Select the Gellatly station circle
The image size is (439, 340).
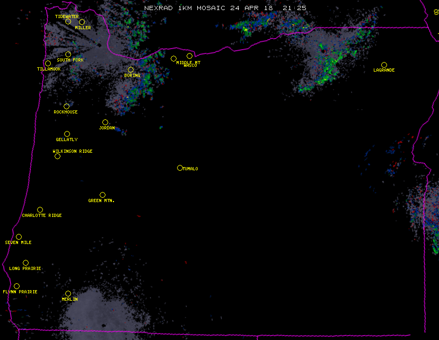(x=67, y=134)
